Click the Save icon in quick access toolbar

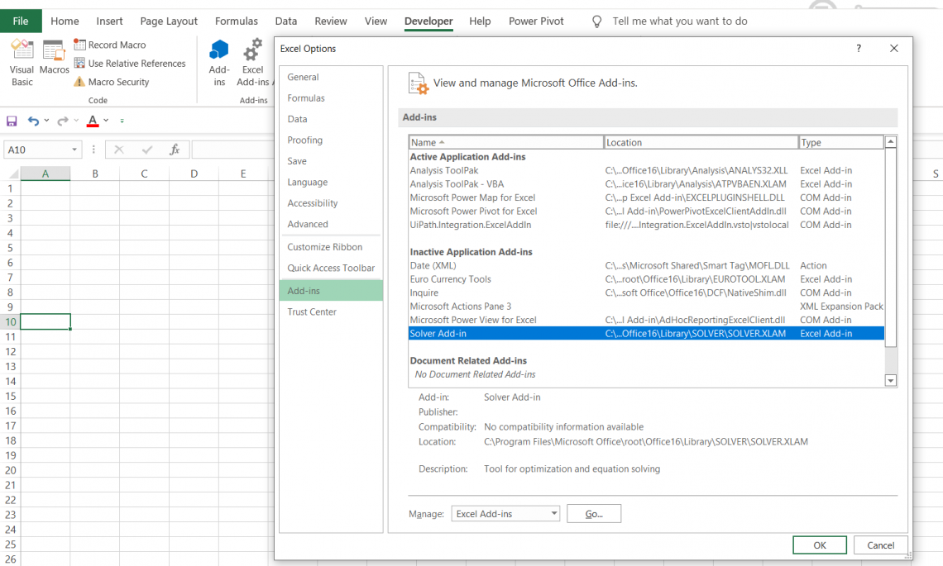point(12,121)
